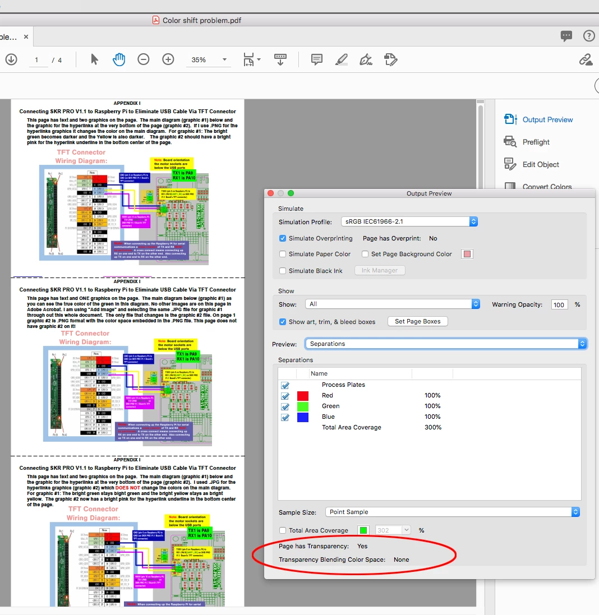
Task: Click the Green separation color swatch
Action: click(x=302, y=406)
